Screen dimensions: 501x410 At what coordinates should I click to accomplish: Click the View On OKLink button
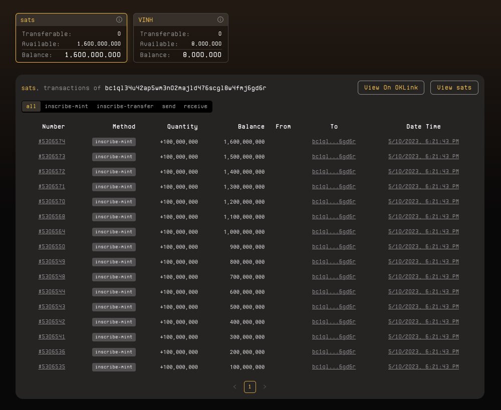point(391,88)
